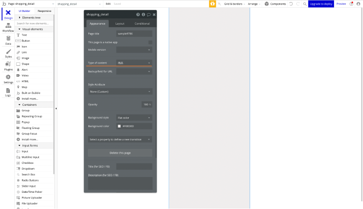Open the Backup field for URL dropdown
Screen dimensions: 363x209
tap(134, 71)
